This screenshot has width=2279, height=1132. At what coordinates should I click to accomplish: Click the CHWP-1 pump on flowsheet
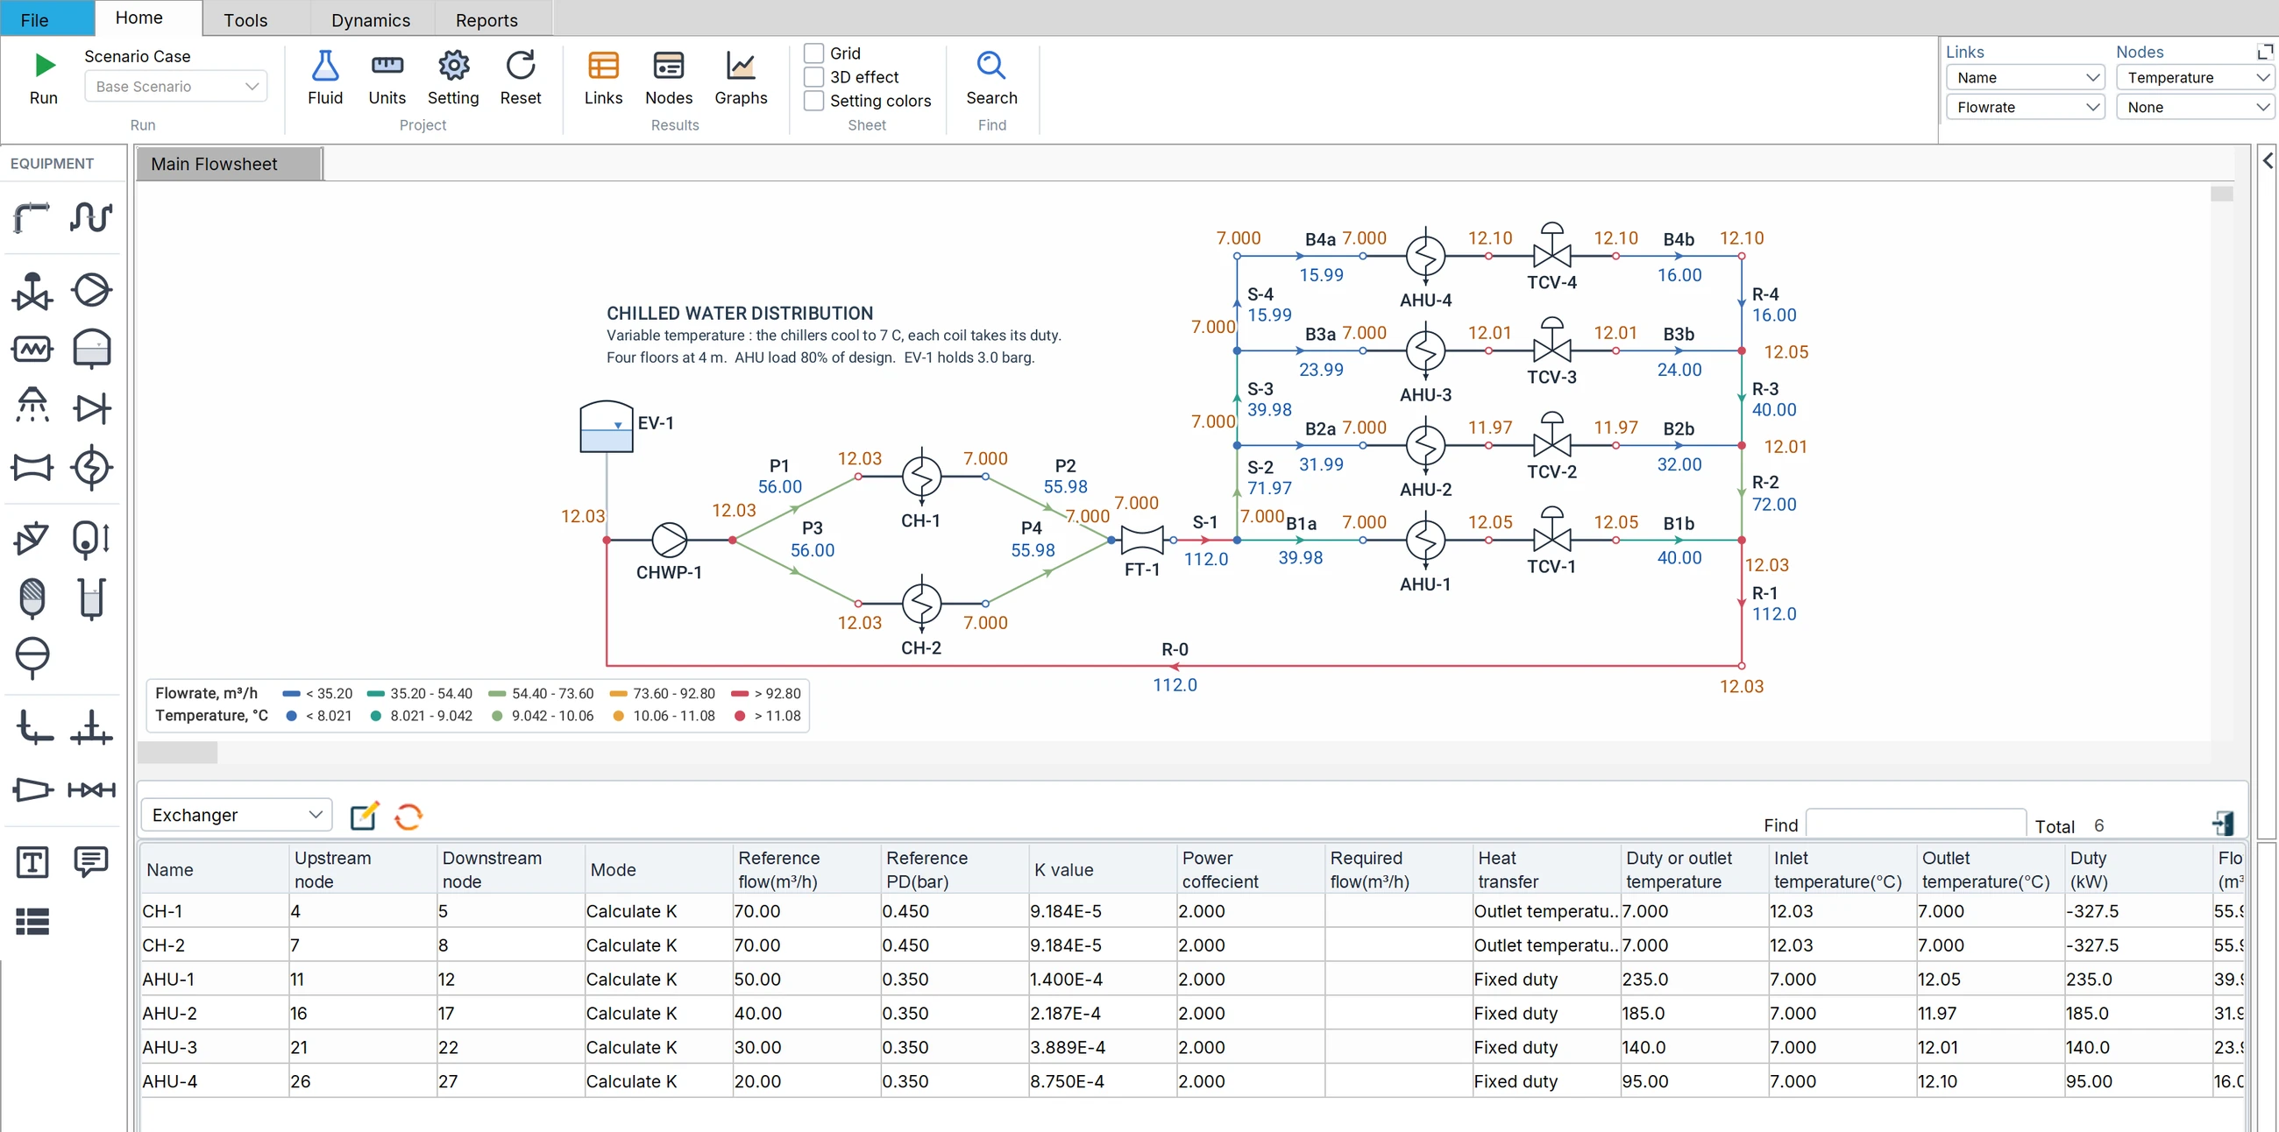click(669, 540)
